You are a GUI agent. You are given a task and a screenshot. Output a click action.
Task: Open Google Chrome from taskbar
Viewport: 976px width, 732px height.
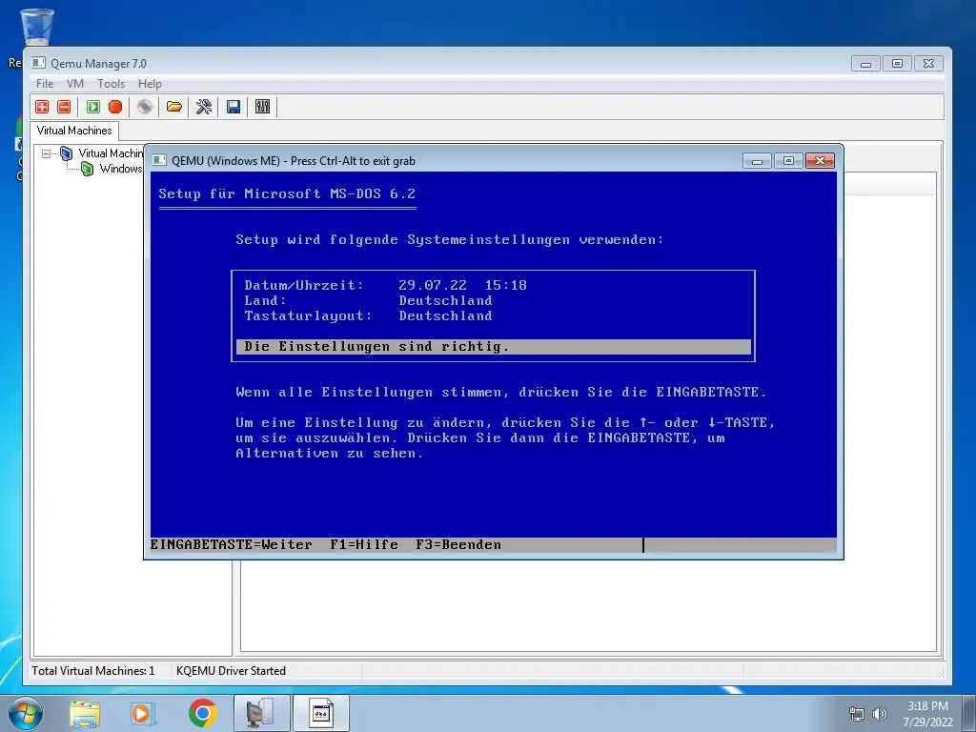click(x=202, y=713)
